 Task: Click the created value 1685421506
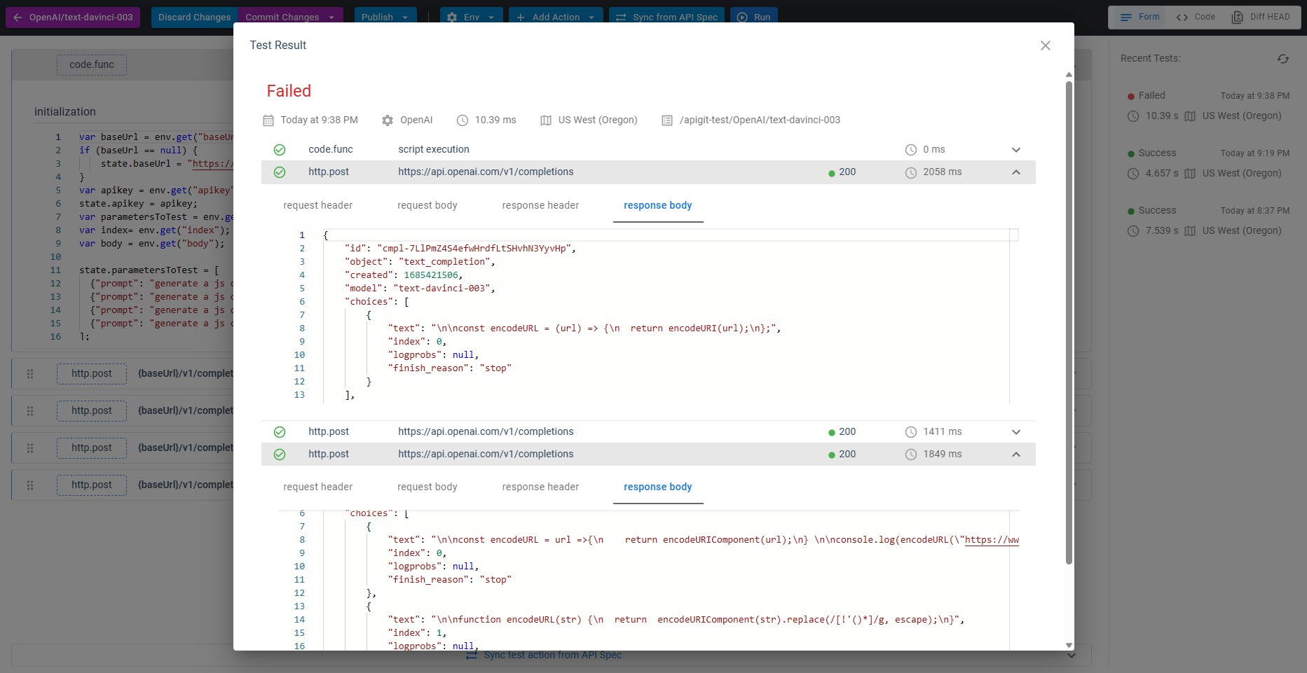pyautogui.click(x=431, y=275)
